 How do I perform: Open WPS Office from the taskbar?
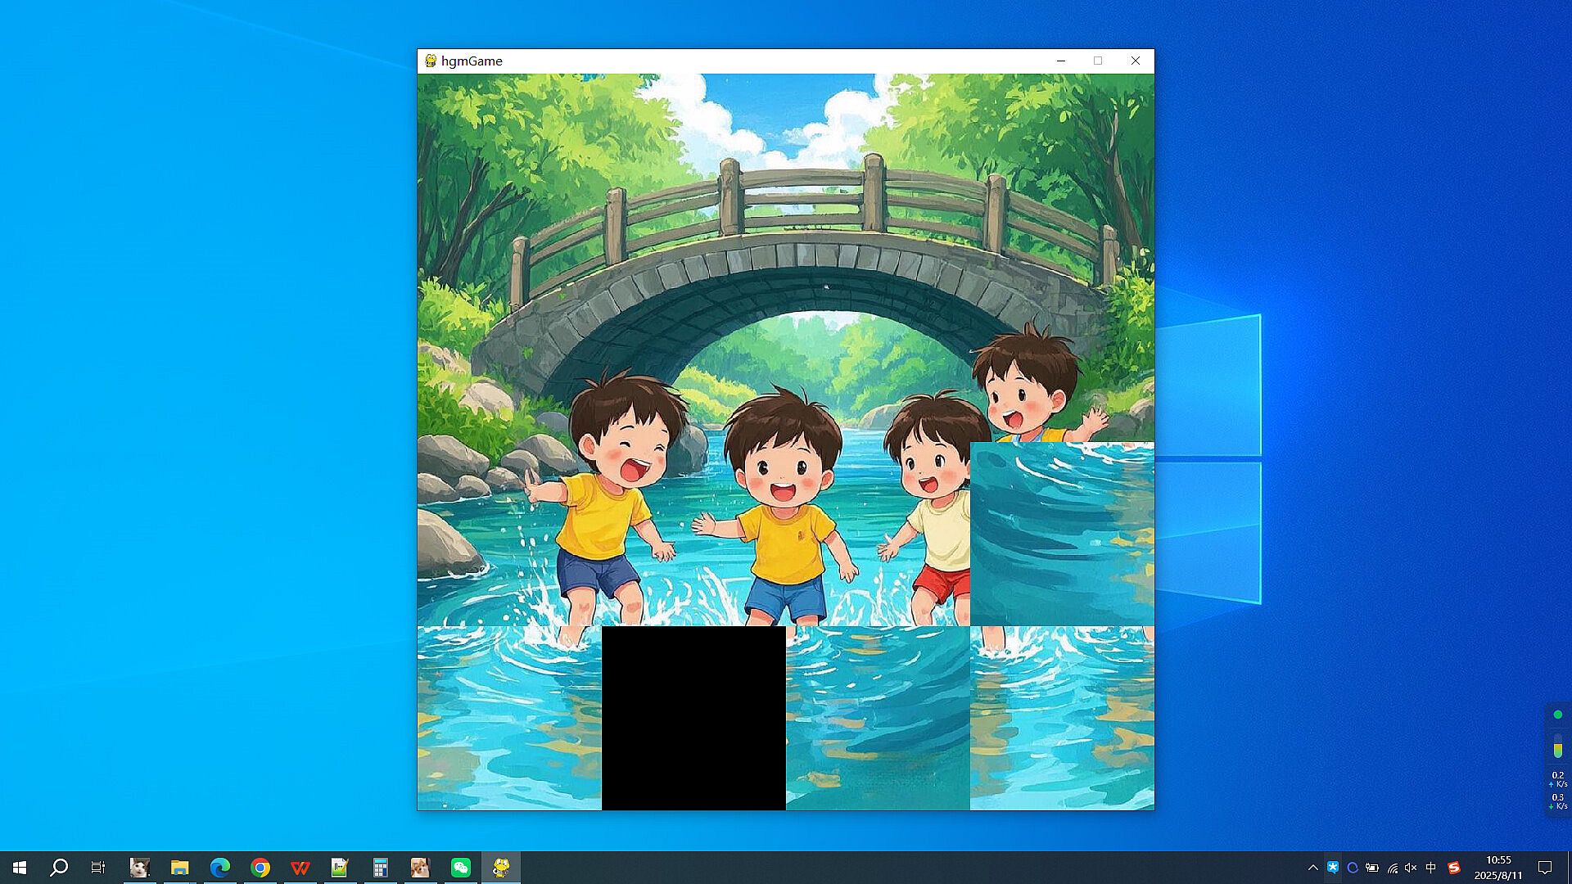[300, 868]
